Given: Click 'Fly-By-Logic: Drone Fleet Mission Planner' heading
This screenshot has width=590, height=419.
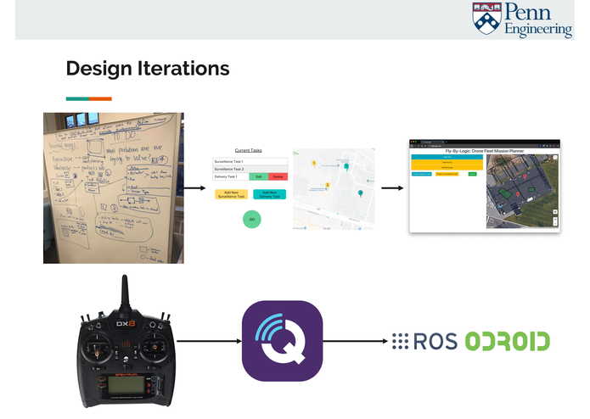Looking at the screenshot, I should click(x=485, y=151).
